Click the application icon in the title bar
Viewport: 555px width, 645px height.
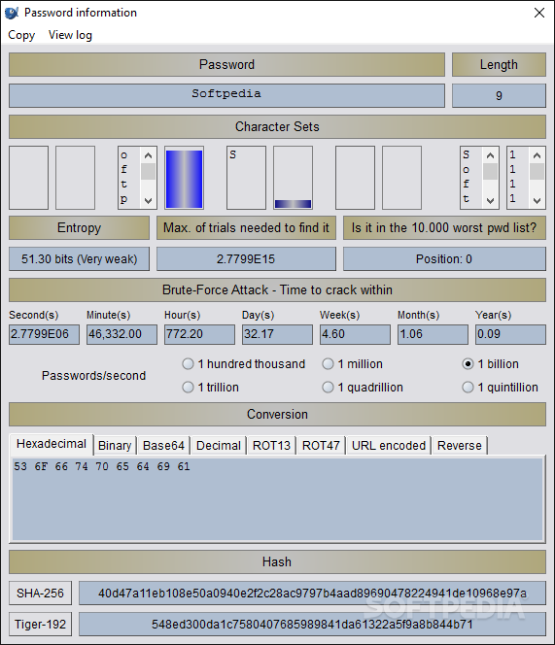(12, 13)
